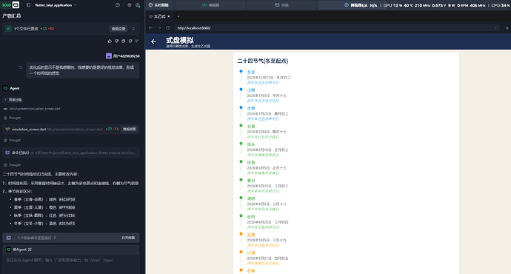
Task: Click the http://localhost:8080/ address bar
Action: tap(337, 28)
